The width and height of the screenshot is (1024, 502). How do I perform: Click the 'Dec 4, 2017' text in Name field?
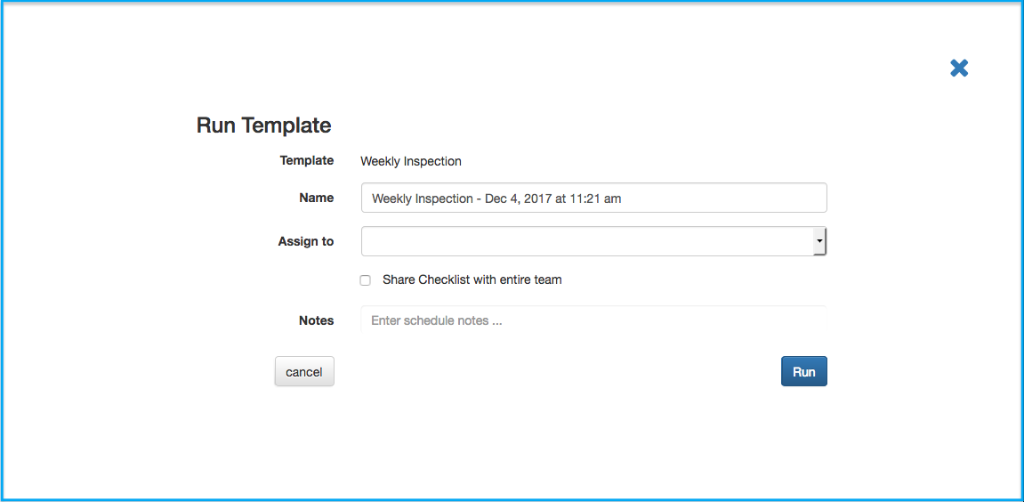click(x=519, y=198)
